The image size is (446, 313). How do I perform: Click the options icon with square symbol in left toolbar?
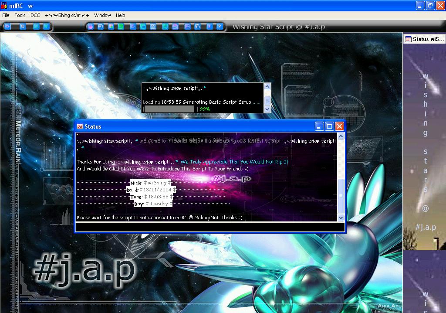(x=23, y=27)
